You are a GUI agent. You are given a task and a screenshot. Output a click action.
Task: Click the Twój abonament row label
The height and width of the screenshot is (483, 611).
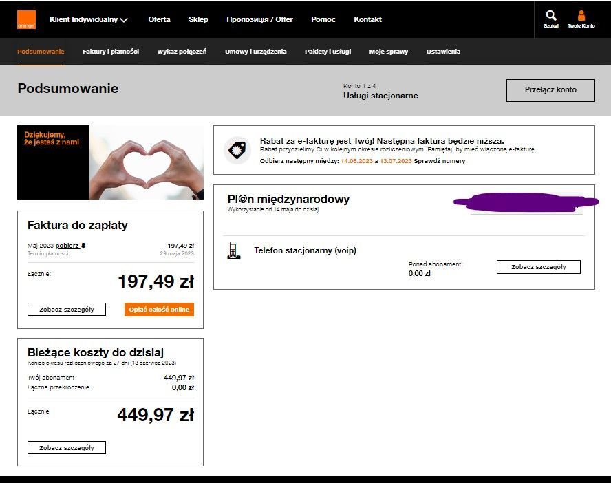pos(51,378)
